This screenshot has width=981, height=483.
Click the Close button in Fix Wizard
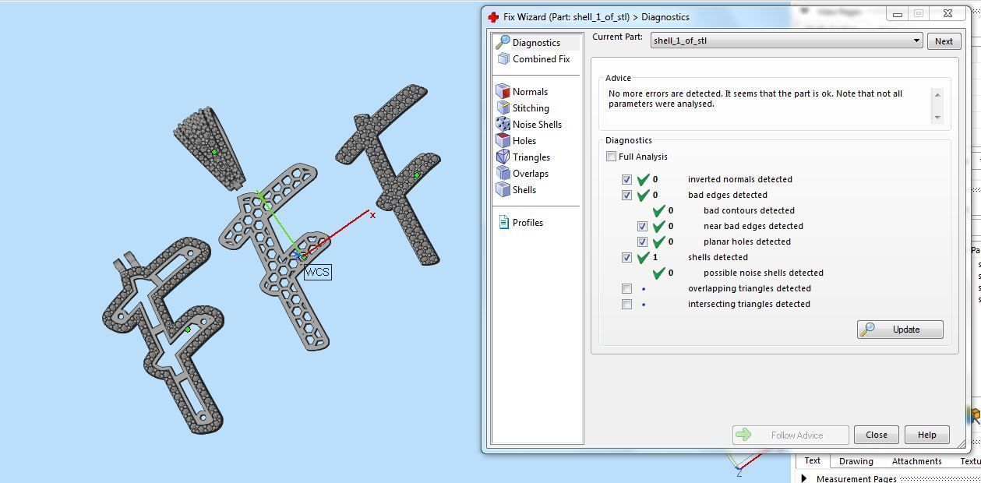[876, 435]
